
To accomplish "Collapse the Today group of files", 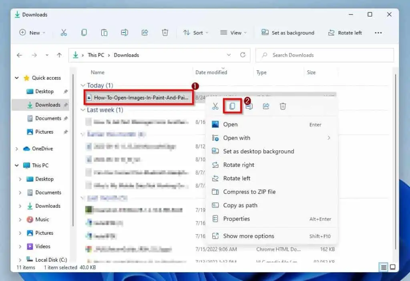I will (84, 85).
